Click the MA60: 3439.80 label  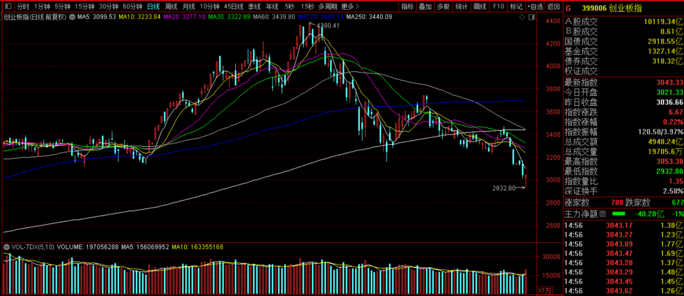click(x=274, y=17)
